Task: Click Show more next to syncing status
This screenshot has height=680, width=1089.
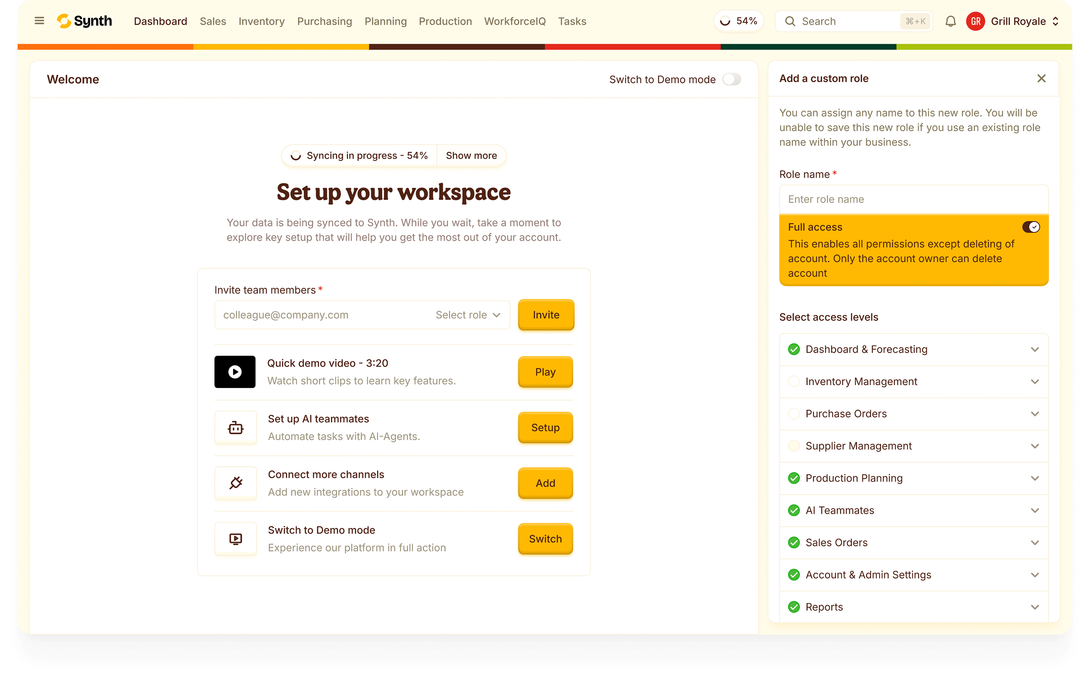Action: click(x=471, y=156)
